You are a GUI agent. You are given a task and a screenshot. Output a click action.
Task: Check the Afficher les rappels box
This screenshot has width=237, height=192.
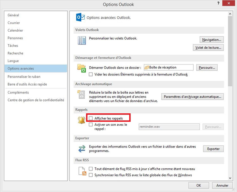pos(91,118)
